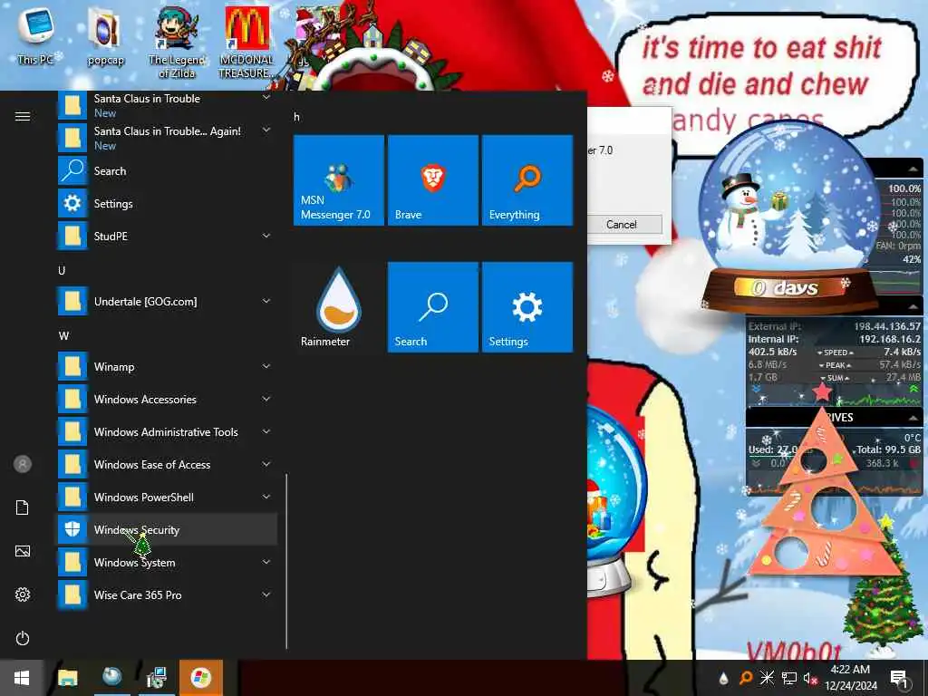Click the Start menu apps scrollbar
928x696 pixels.
click(286, 561)
